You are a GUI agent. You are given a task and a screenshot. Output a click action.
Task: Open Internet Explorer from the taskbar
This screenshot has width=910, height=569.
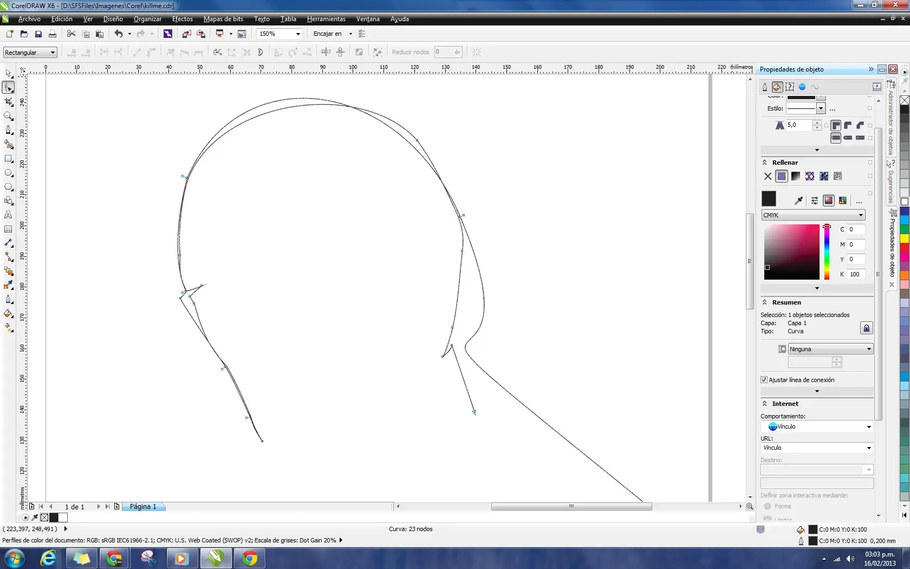48,558
